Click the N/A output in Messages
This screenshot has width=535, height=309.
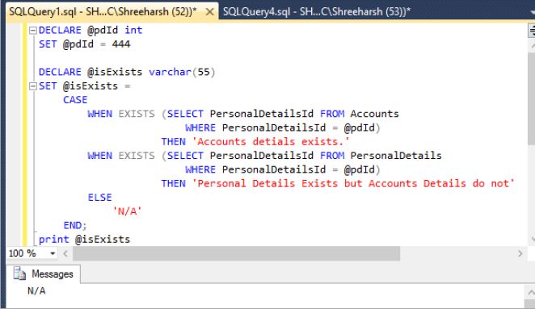tap(36, 290)
